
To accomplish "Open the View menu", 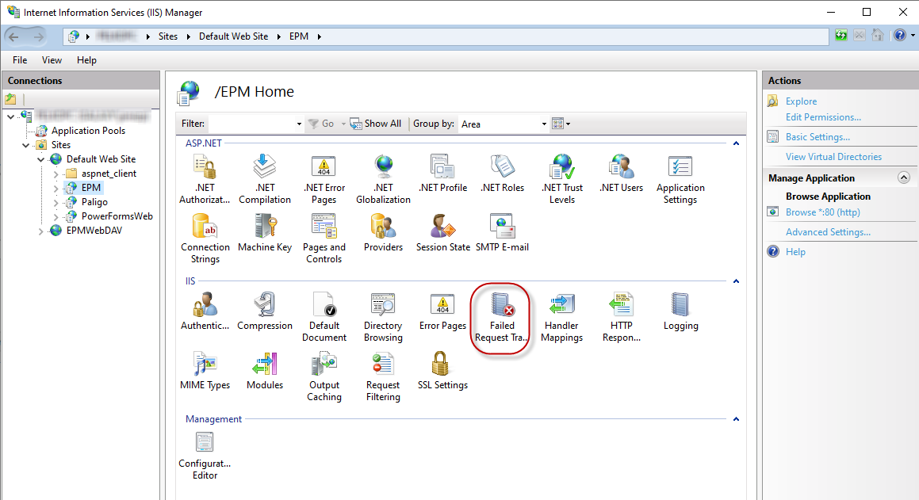I will [52, 59].
